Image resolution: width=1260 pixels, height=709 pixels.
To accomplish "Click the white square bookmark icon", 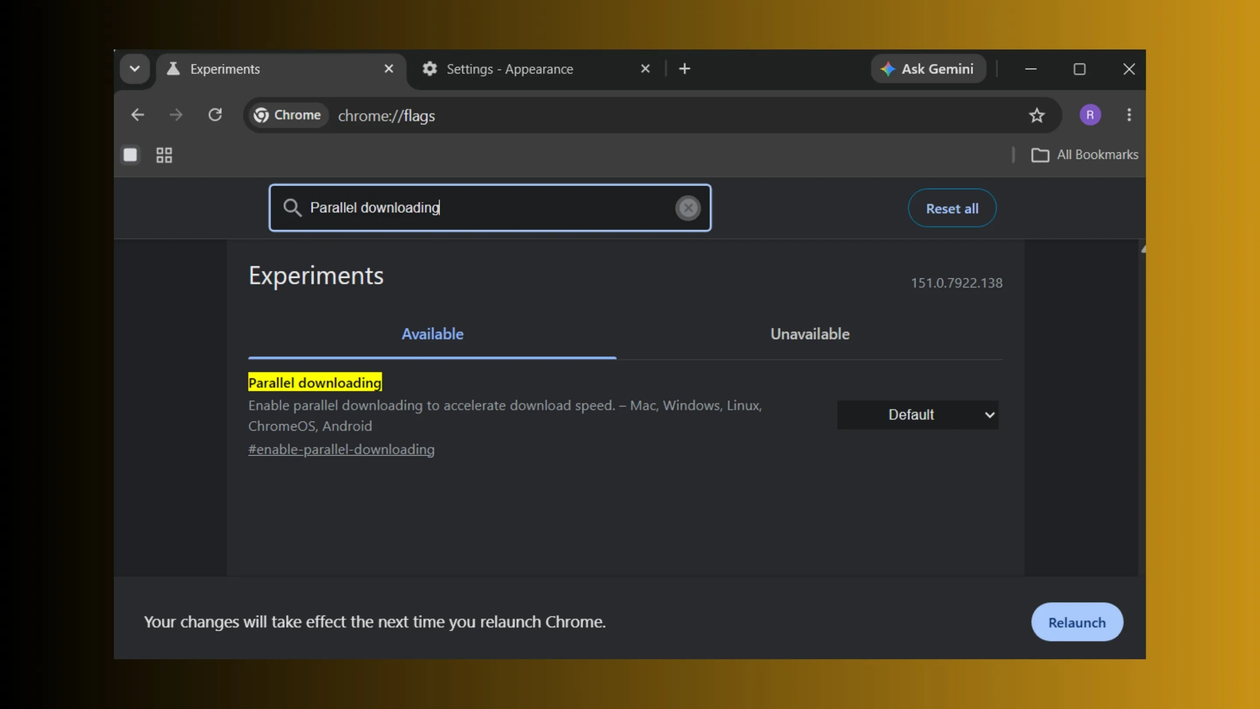I will click(x=130, y=155).
